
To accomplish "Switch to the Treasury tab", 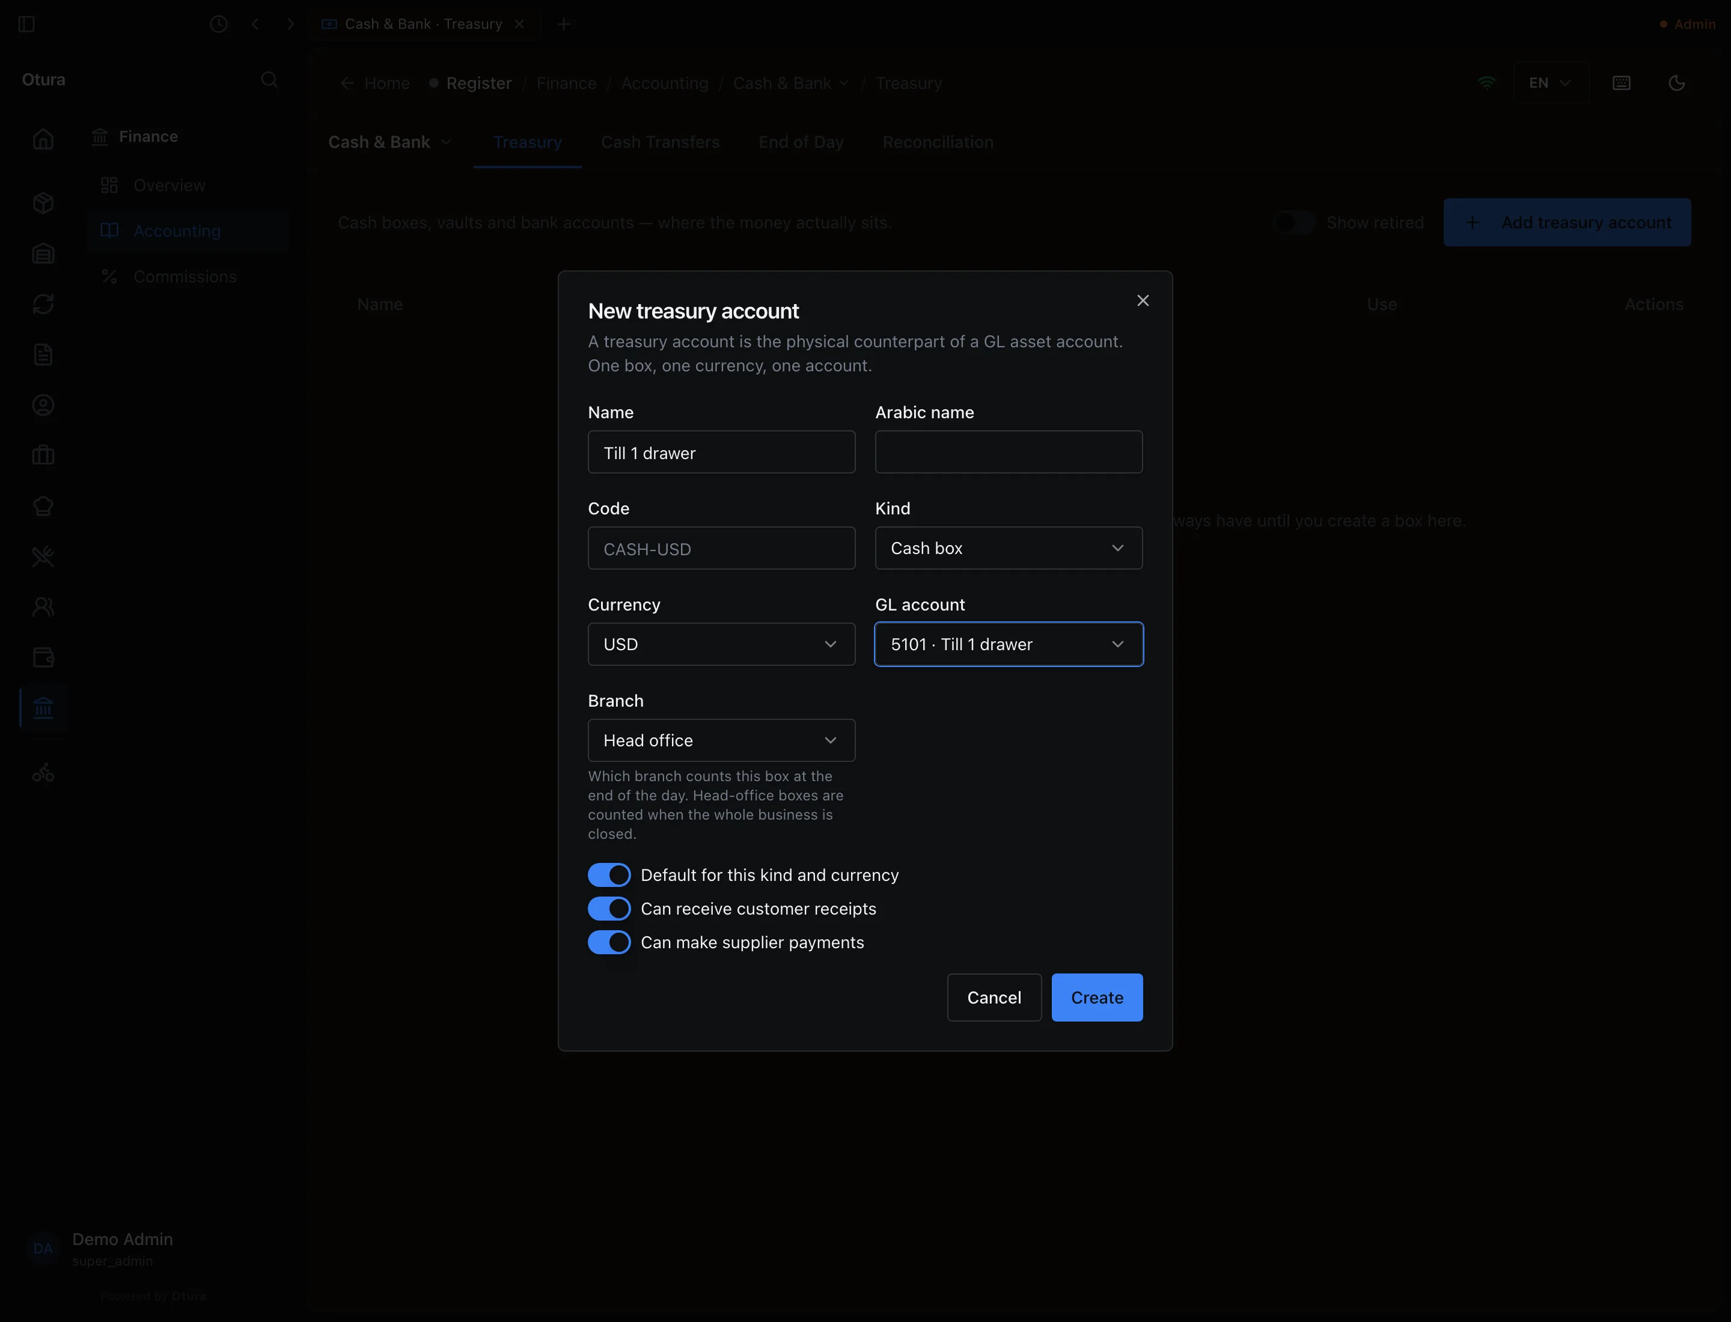I will (x=527, y=142).
